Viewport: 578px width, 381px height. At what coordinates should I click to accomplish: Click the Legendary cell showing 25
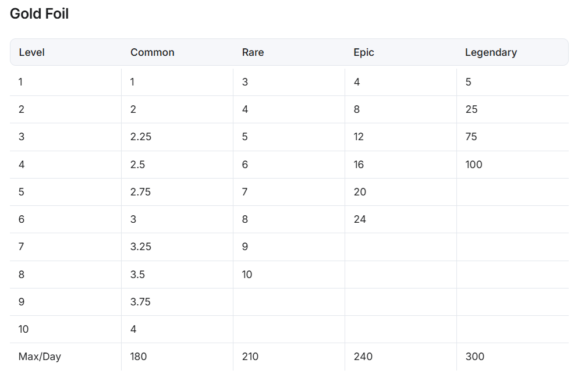point(471,109)
